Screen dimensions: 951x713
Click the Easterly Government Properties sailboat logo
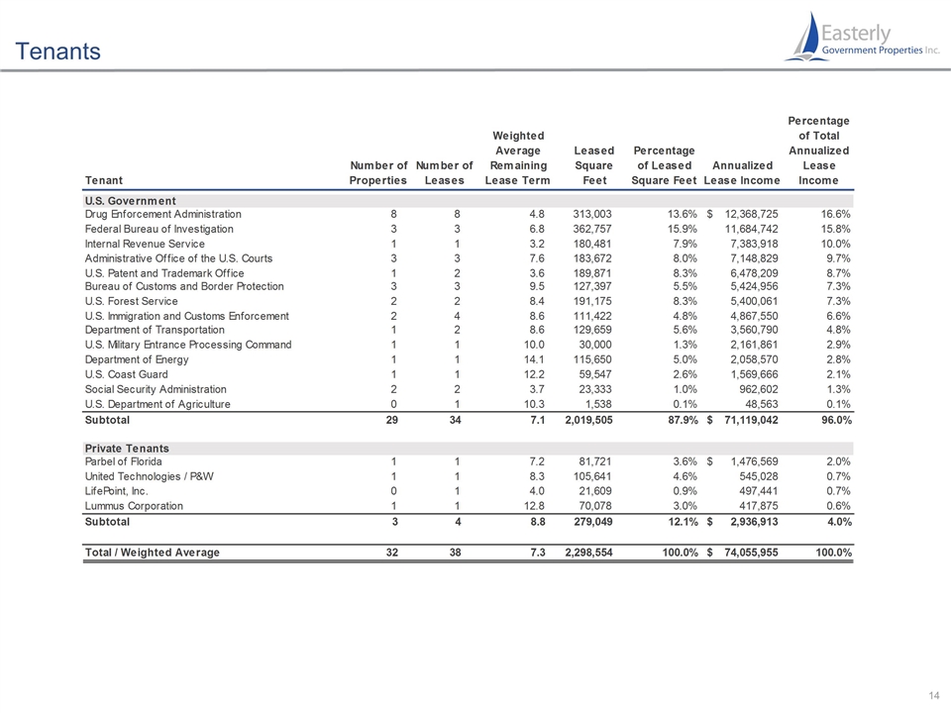(x=862, y=37)
